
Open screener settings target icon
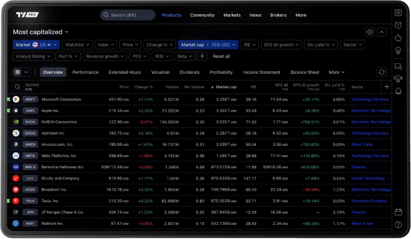pyautogui.click(x=369, y=32)
